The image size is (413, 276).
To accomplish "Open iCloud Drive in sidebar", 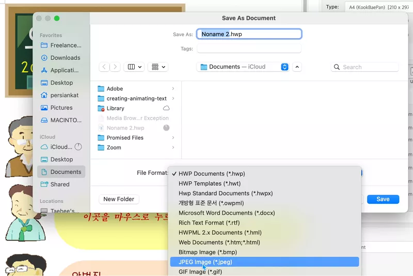I will [x=61, y=147].
